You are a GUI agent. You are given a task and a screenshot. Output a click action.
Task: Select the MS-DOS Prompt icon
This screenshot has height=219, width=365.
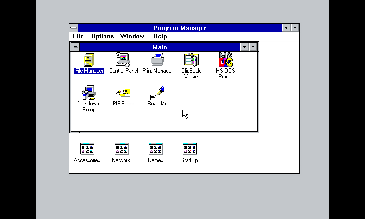(226, 60)
